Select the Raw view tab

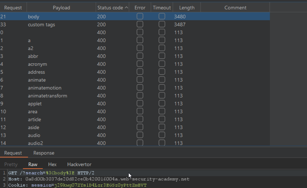tap(33, 164)
